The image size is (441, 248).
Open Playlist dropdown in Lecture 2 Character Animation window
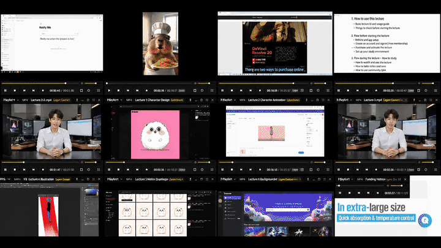pyautogui.click(x=228, y=100)
